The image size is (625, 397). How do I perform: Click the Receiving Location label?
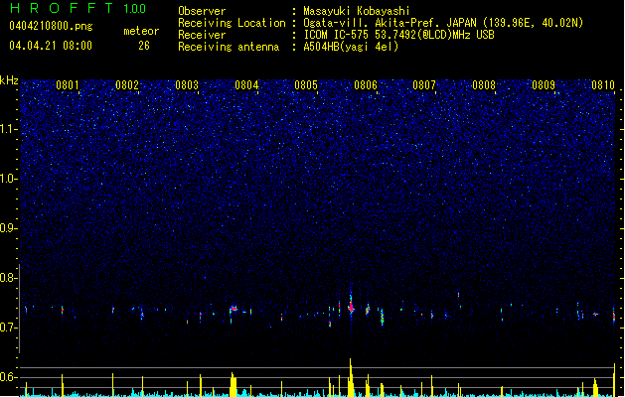coord(232,23)
